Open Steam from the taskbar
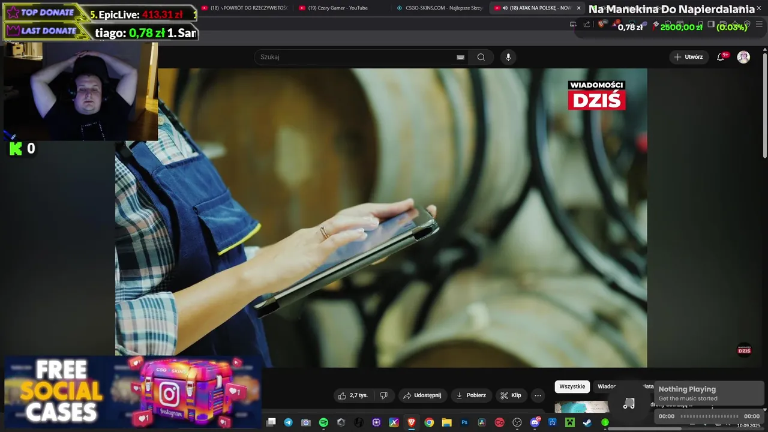The image size is (768, 432). pos(587,422)
